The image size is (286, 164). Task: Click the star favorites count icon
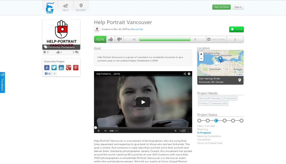click(44, 52)
